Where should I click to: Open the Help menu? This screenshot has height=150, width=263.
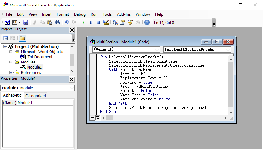click(159, 14)
